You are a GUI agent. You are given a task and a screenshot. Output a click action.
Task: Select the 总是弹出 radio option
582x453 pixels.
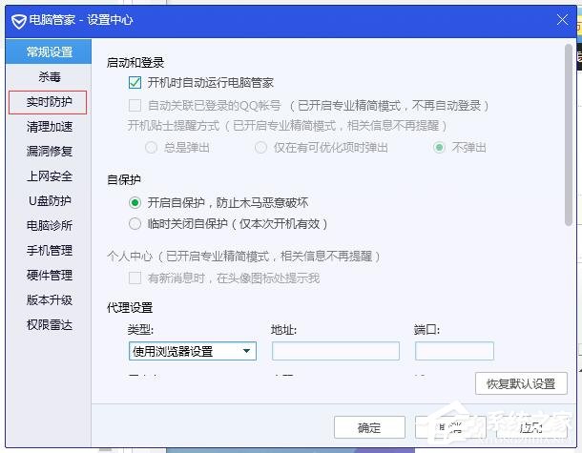click(151, 148)
